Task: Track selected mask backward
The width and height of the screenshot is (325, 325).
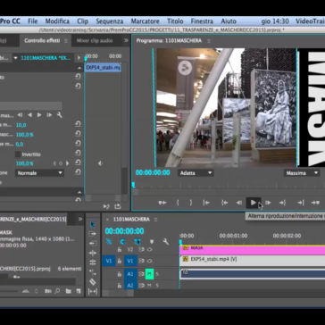Action: pyautogui.click(x=29, y=115)
